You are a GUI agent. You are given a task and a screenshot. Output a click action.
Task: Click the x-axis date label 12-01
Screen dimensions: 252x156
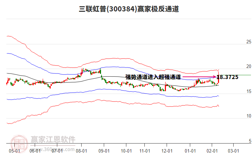click(167, 151)
